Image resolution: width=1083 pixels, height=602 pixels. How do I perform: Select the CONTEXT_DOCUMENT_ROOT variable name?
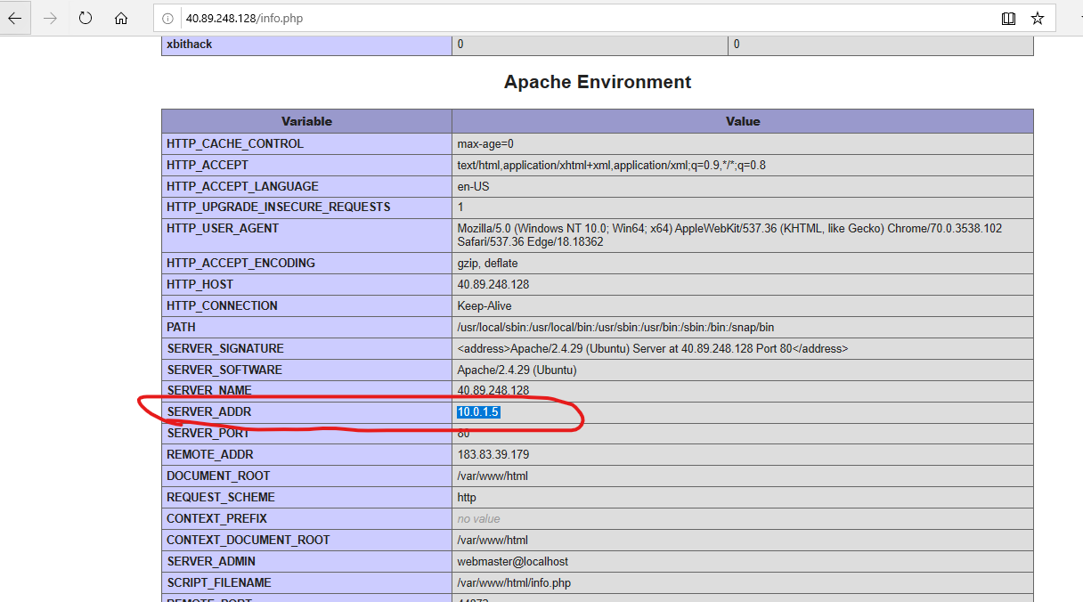[248, 540]
